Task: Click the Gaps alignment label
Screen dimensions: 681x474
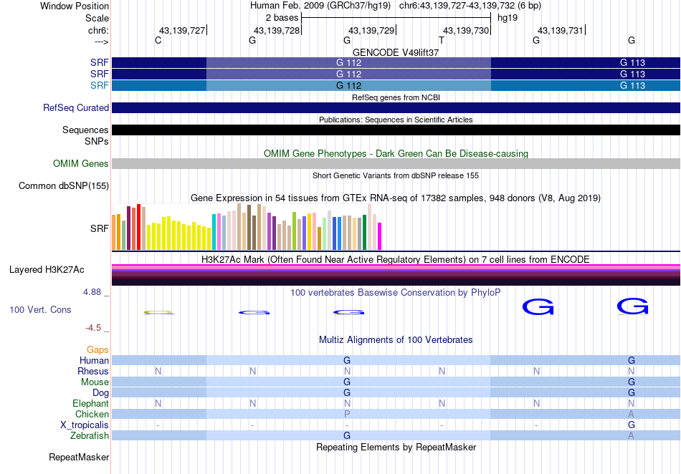Action: (97, 349)
